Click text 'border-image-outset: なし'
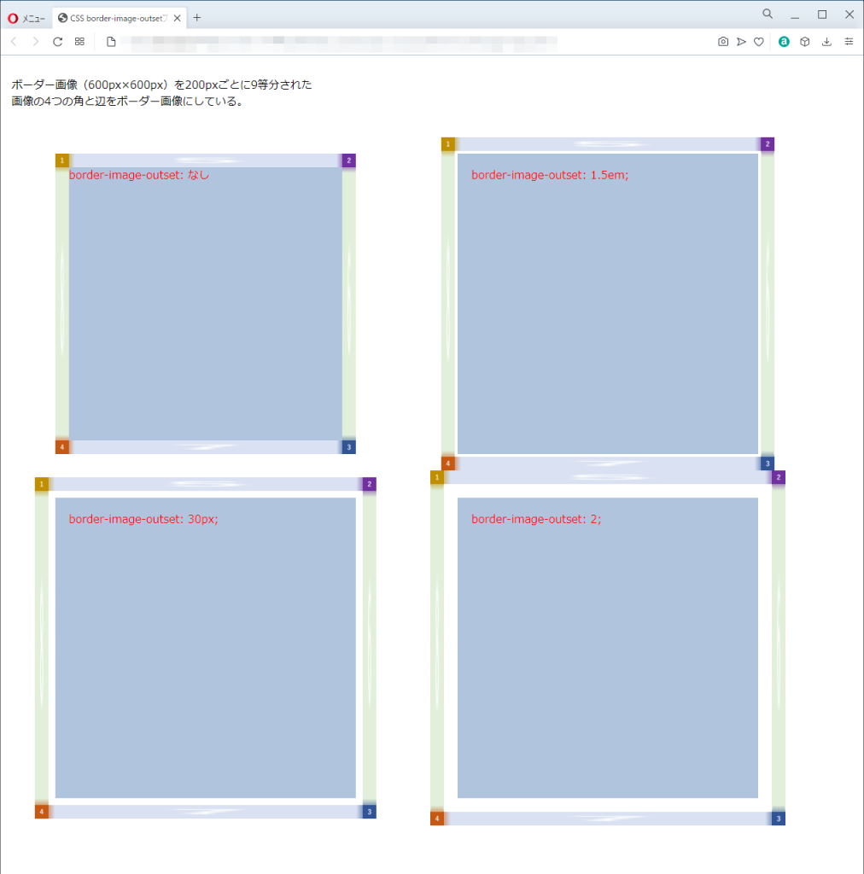The width and height of the screenshot is (864, 874). point(139,175)
